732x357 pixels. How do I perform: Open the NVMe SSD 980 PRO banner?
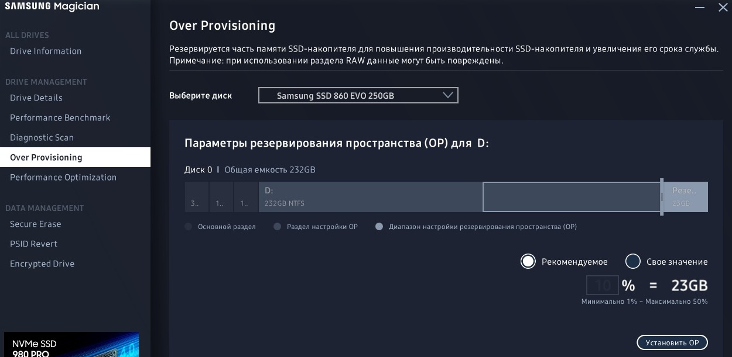tap(71, 345)
